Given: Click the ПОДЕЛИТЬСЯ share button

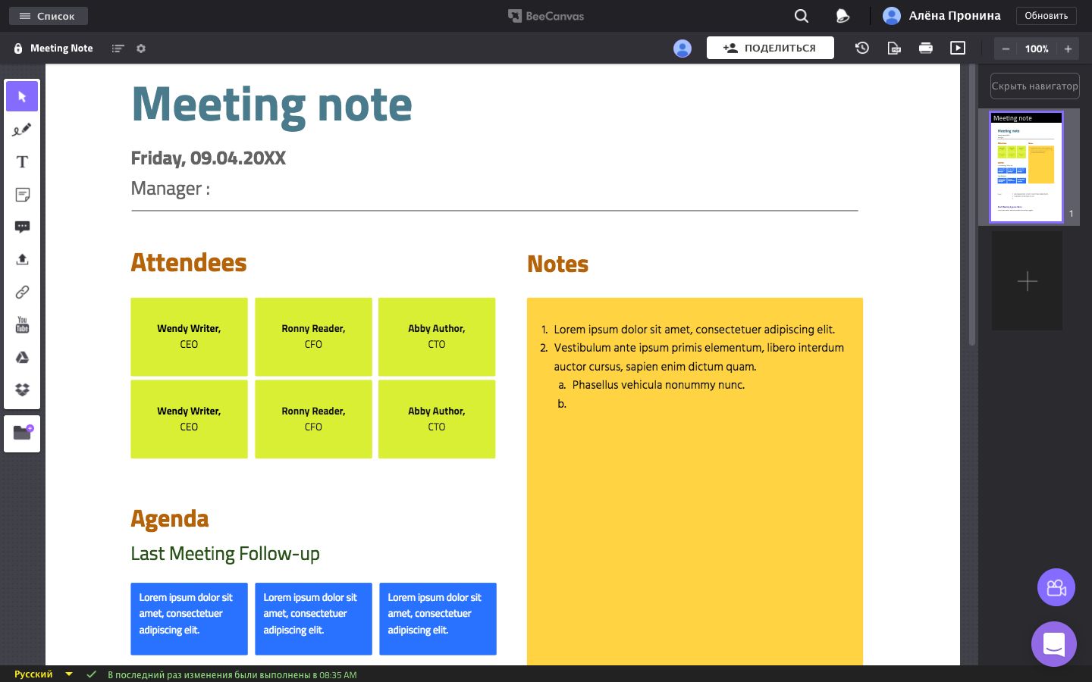Looking at the screenshot, I should click(x=770, y=48).
